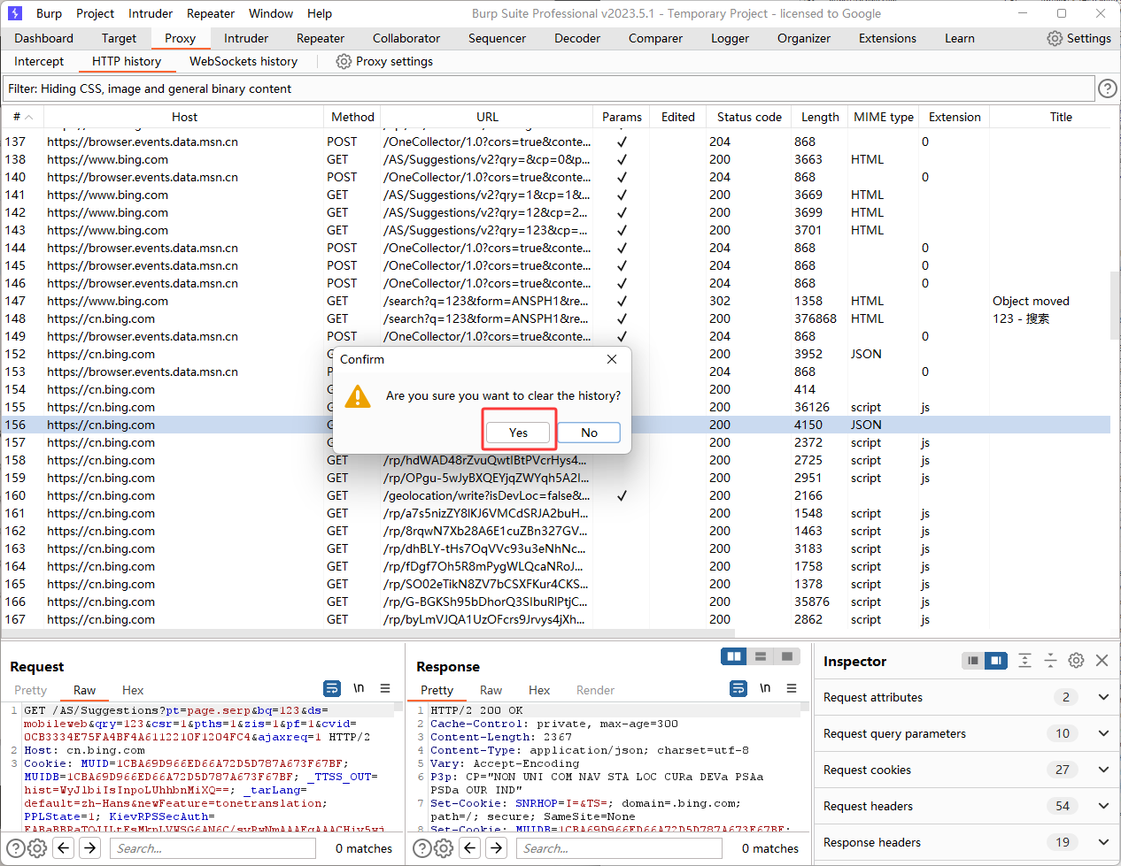Close the Inspector panel

click(1102, 661)
